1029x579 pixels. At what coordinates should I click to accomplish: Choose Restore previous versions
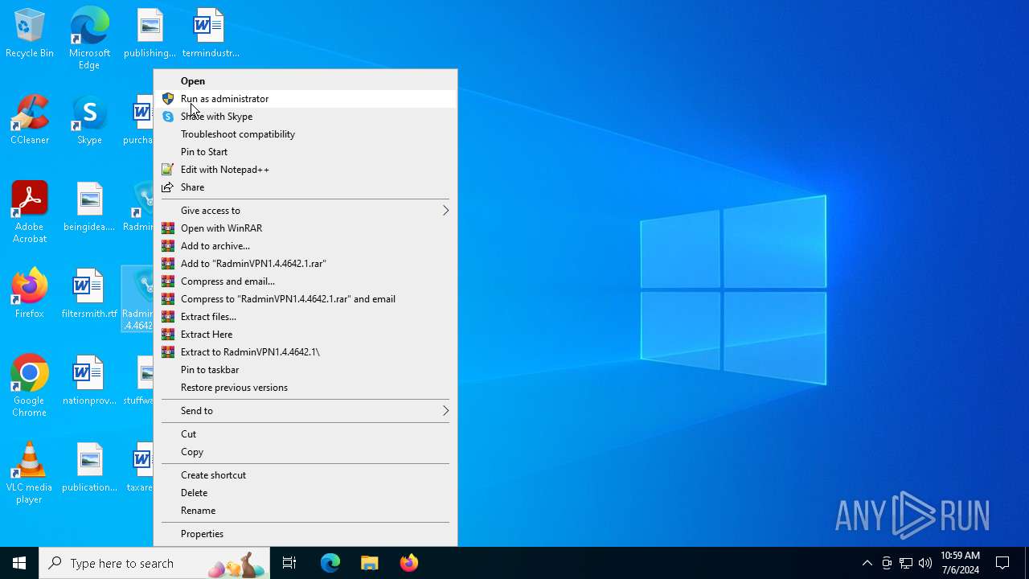[305, 388]
